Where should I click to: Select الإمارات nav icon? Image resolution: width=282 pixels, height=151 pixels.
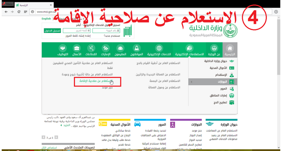pyautogui.click(x=106, y=48)
